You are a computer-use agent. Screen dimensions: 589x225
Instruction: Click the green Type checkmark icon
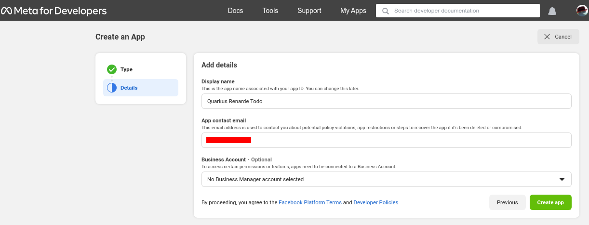click(x=112, y=69)
